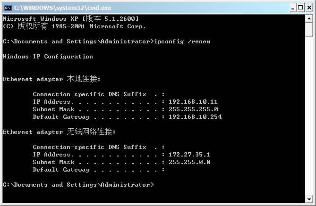The height and width of the screenshot is (206, 316).
Task: Click the 'Microsoft Windows XP' version line
Action: click(71, 18)
